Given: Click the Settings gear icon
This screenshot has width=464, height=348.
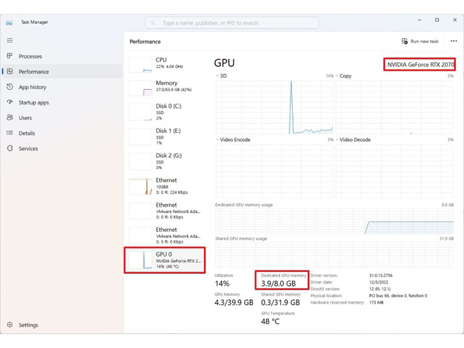Looking at the screenshot, I should [x=10, y=325].
